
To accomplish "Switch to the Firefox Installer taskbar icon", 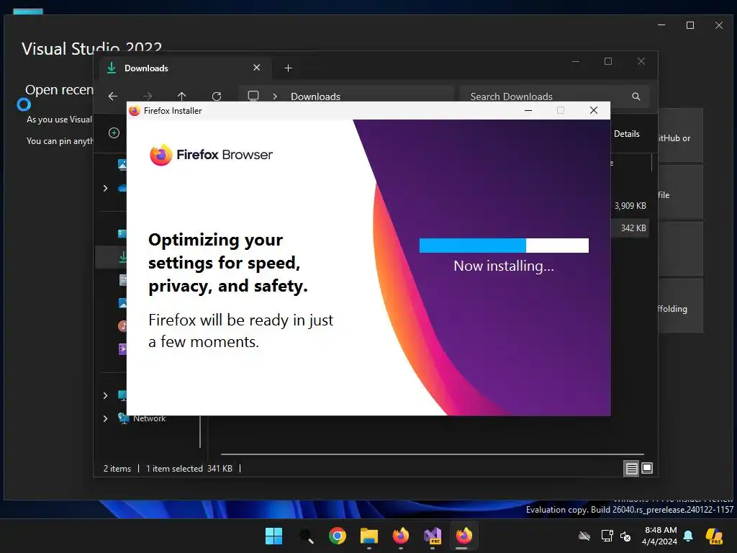I will tap(464, 536).
